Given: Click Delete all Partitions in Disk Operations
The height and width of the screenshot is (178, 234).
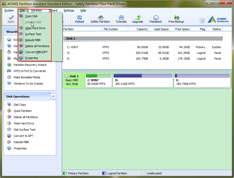Looking at the screenshot, I should point(26,117).
